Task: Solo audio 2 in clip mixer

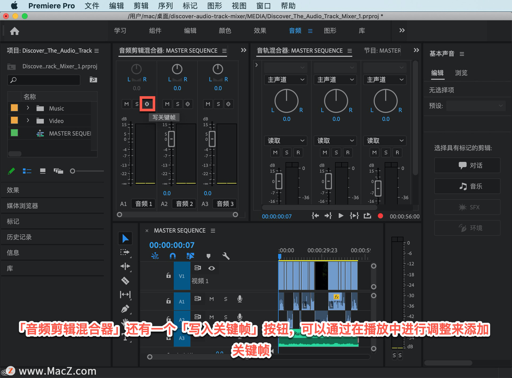Action: (177, 104)
